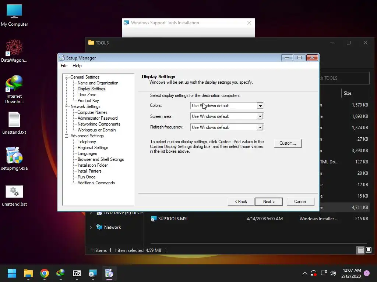
Task: Select Languages tree item
Action: tap(87, 153)
